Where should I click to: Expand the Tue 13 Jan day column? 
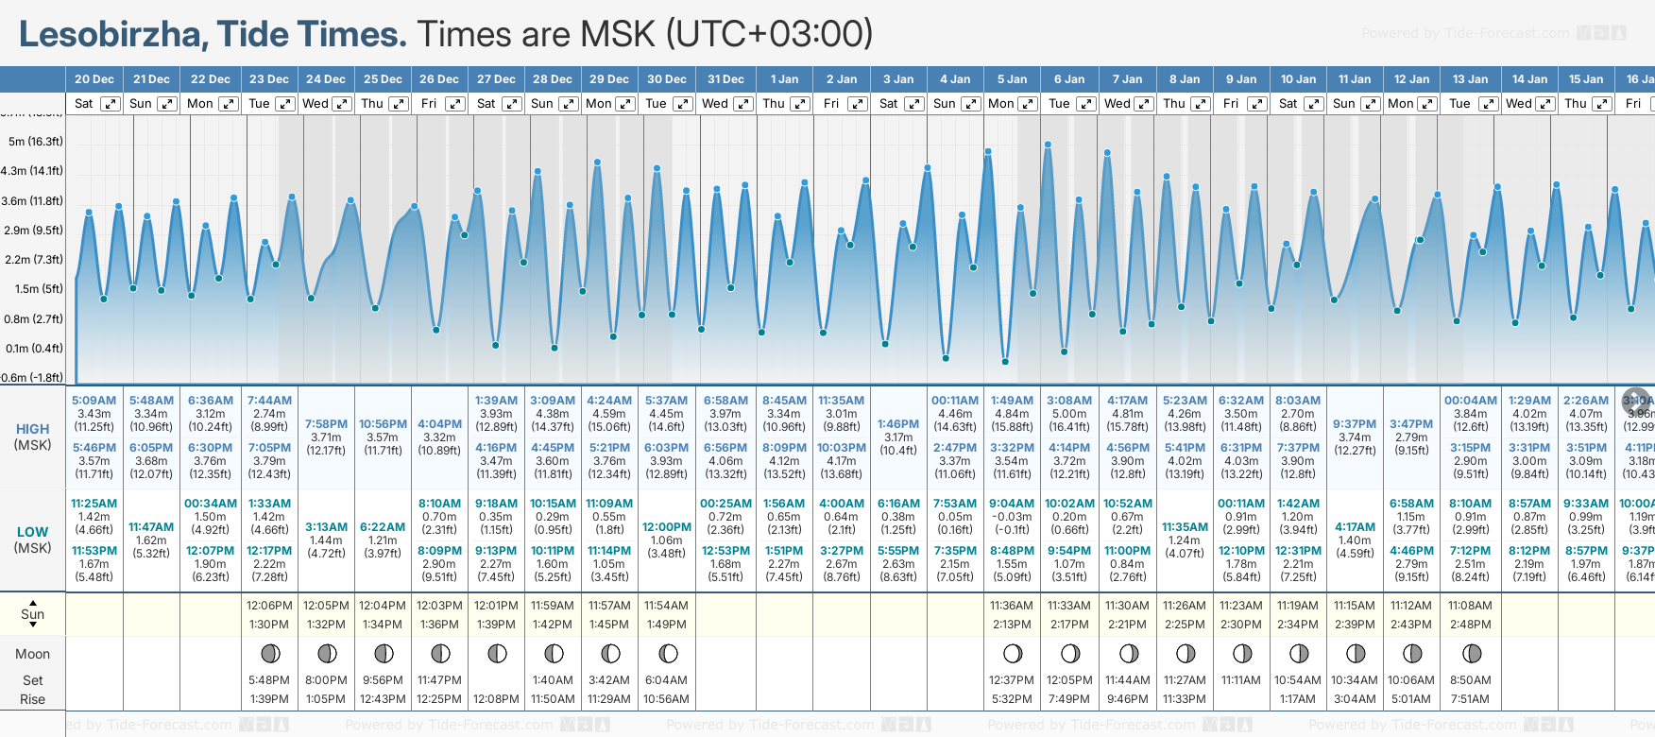[x=1488, y=104]
